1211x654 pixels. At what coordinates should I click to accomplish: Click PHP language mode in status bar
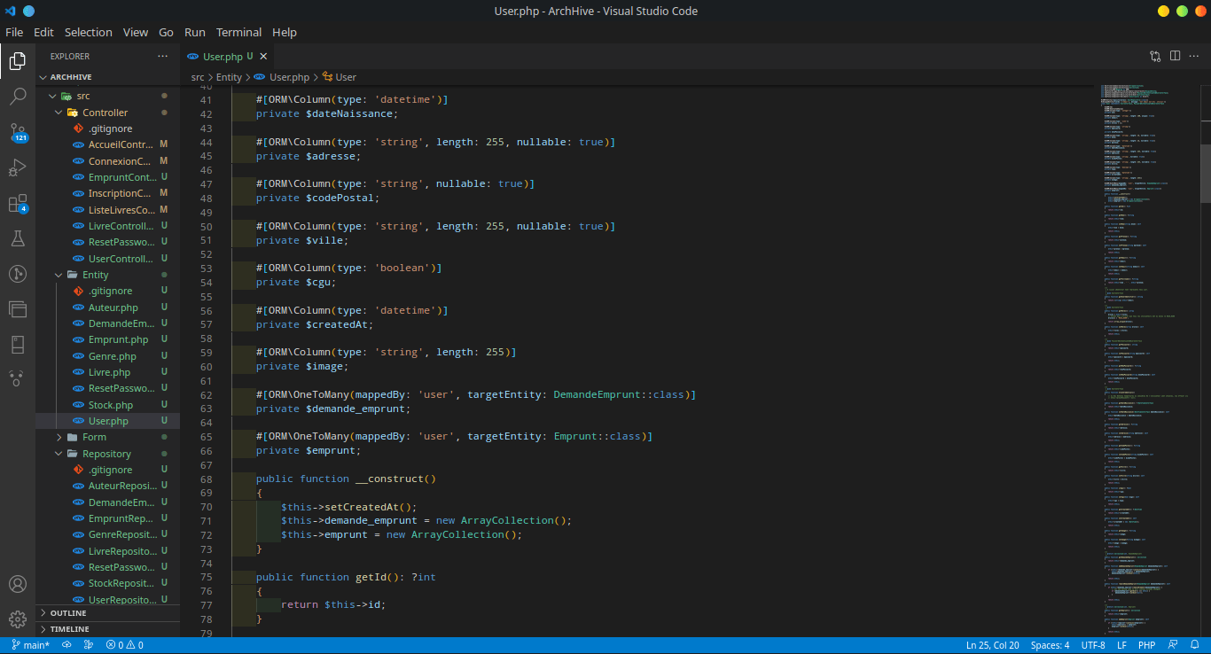pyautogui.click(x=1146, y=645)
